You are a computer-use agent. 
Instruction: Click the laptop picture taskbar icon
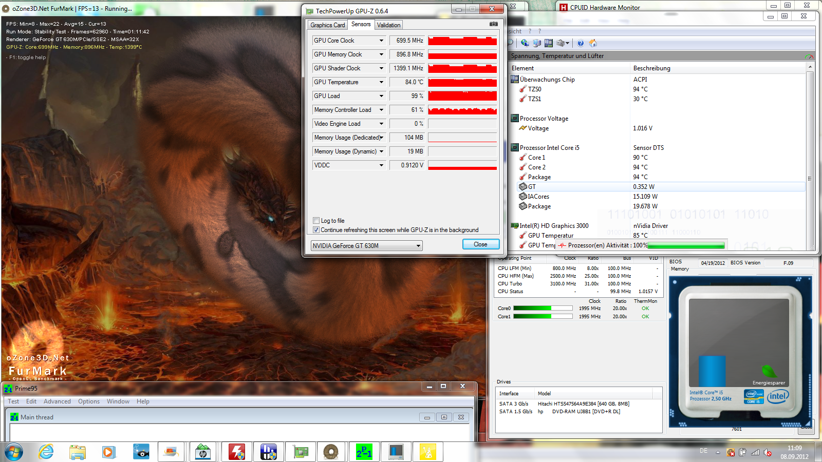171,452
